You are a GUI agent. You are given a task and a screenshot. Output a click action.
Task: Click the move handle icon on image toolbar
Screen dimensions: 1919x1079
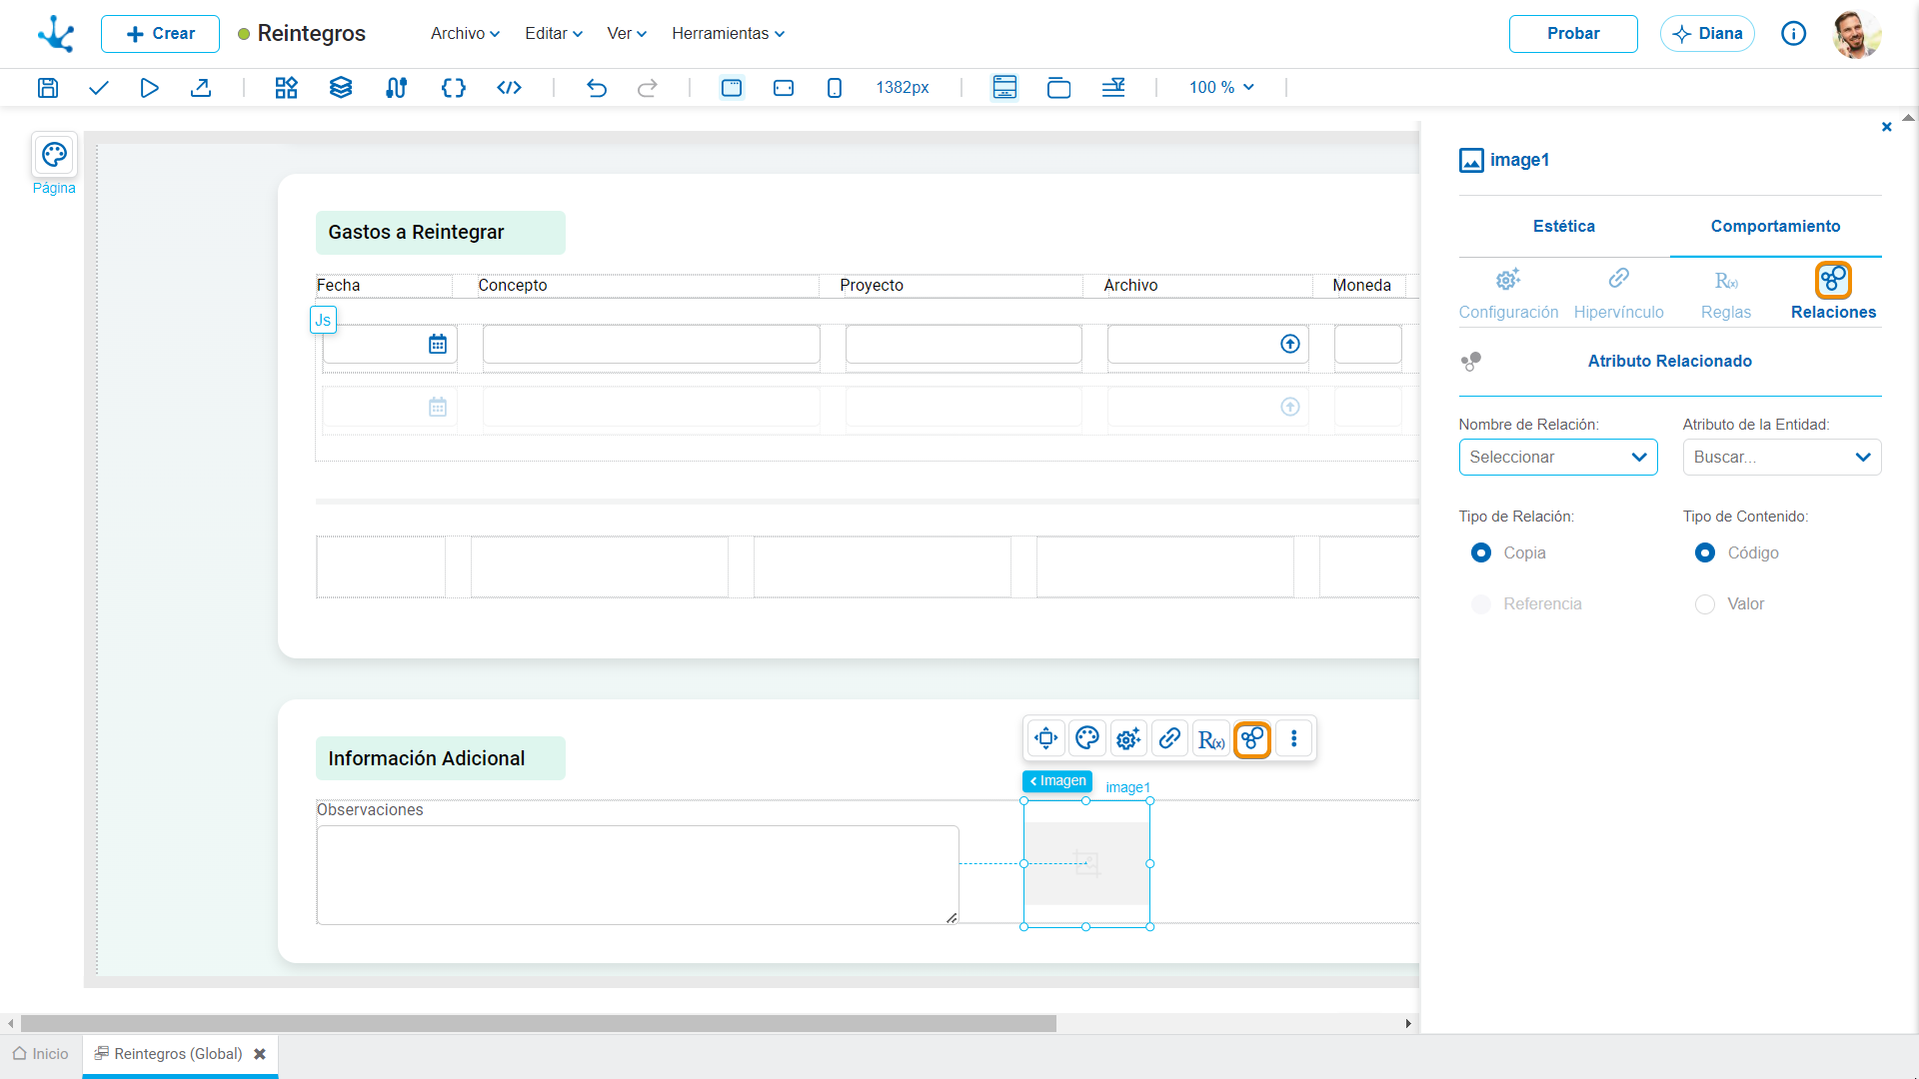pos(1046,738)
